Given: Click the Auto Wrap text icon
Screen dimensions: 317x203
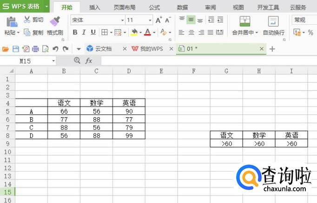Looking at the screenshot, I should pos(273,21).
